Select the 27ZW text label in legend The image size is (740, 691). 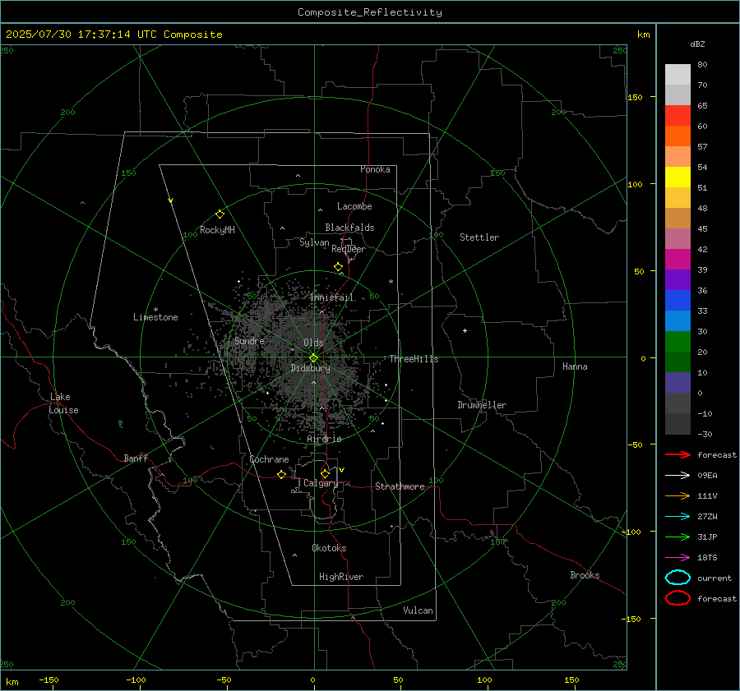coord(707,517)
